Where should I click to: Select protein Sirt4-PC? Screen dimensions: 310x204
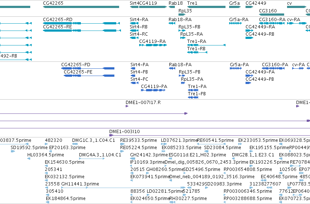tap(139, 79)
